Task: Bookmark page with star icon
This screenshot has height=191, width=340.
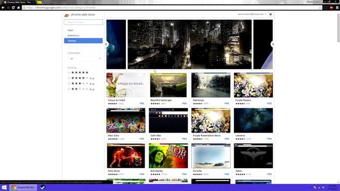Action: [x=320, y=7]
